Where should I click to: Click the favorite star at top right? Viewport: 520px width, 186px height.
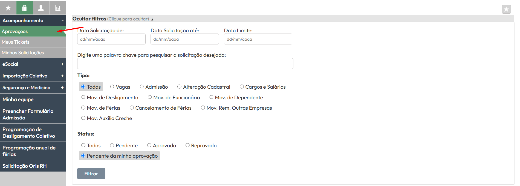point(506,9)
